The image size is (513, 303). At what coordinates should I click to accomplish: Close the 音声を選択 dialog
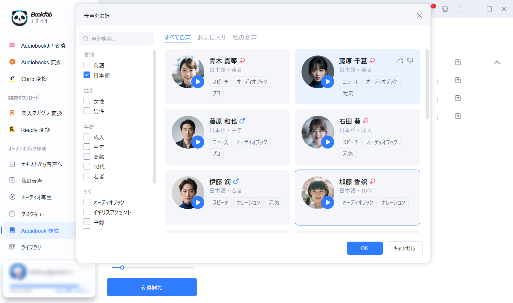pos(419,15)
